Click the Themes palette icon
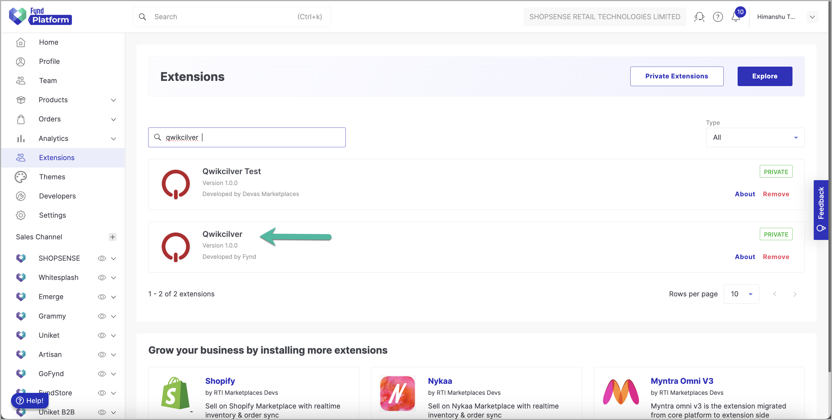Screen dimensions: 832x420 click(21, 177)
